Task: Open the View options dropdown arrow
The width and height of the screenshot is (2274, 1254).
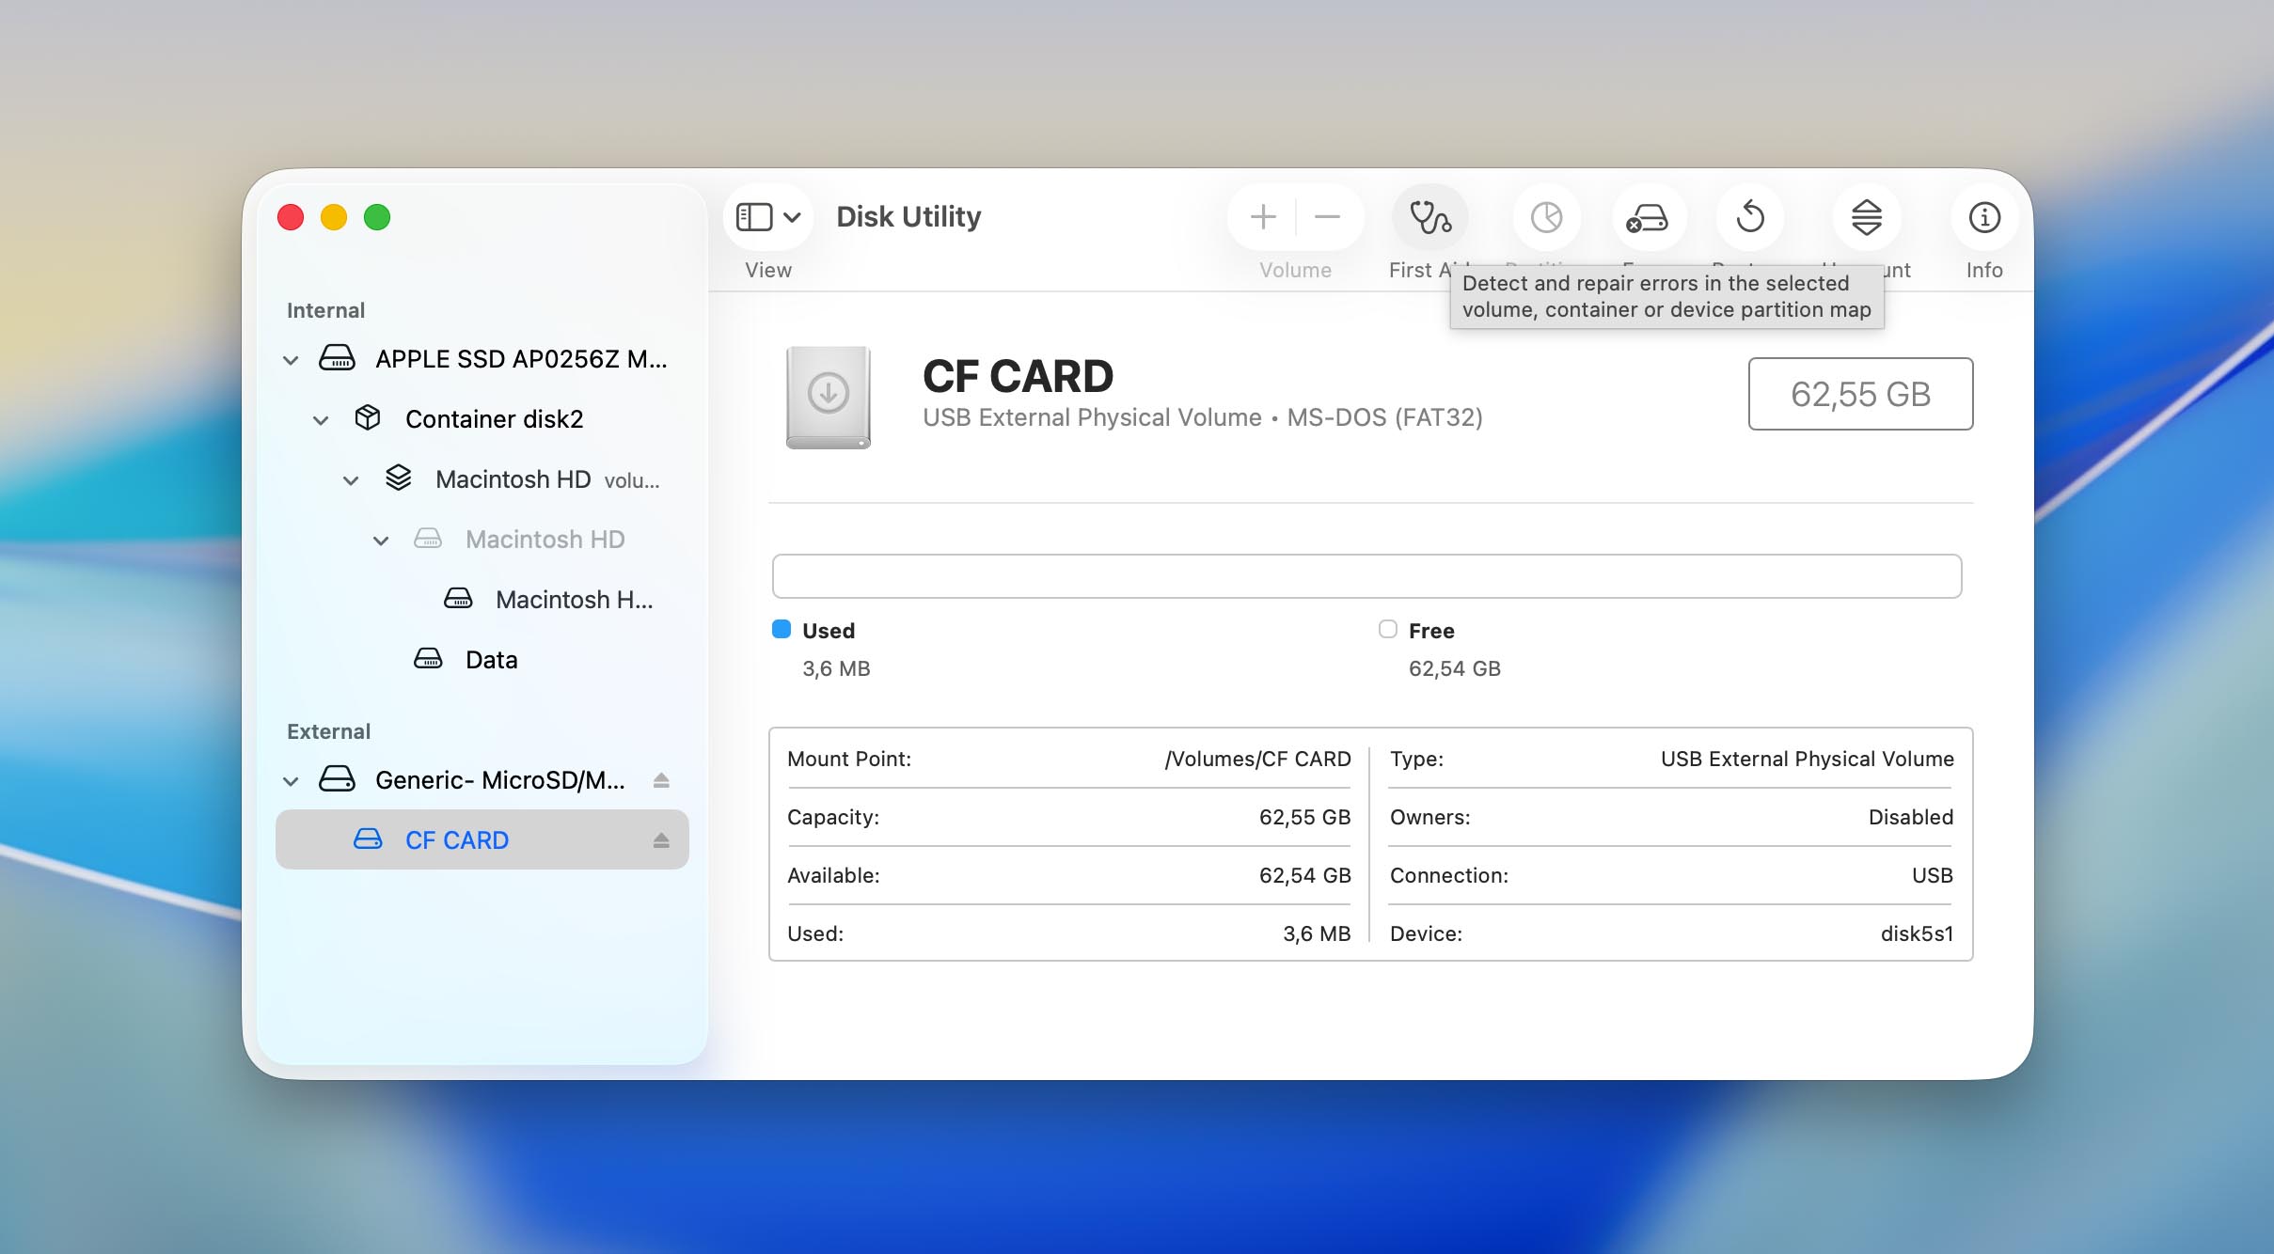Action: 793,218
